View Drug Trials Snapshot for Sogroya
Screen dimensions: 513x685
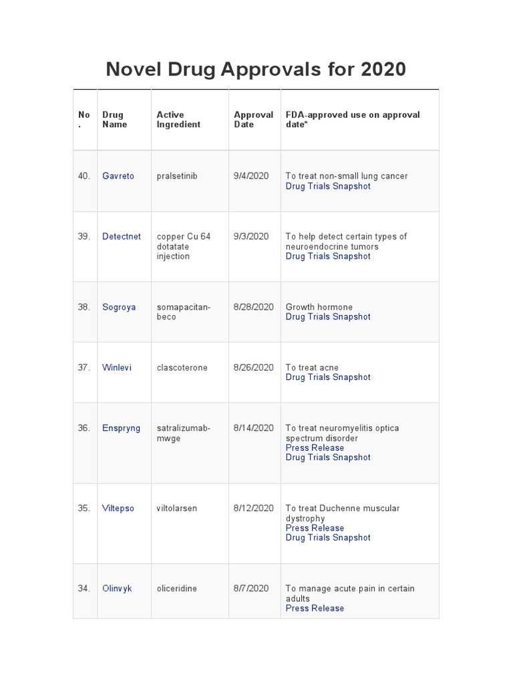pos(328,316)
